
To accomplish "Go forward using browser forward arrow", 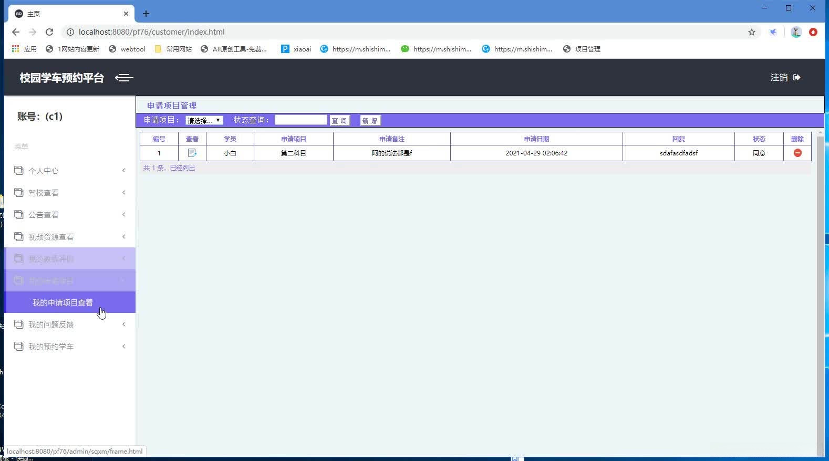I will (33, 32).
